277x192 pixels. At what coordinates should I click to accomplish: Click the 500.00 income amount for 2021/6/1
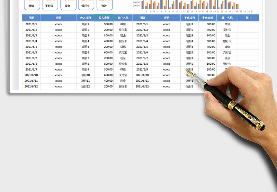pos(104,24)
